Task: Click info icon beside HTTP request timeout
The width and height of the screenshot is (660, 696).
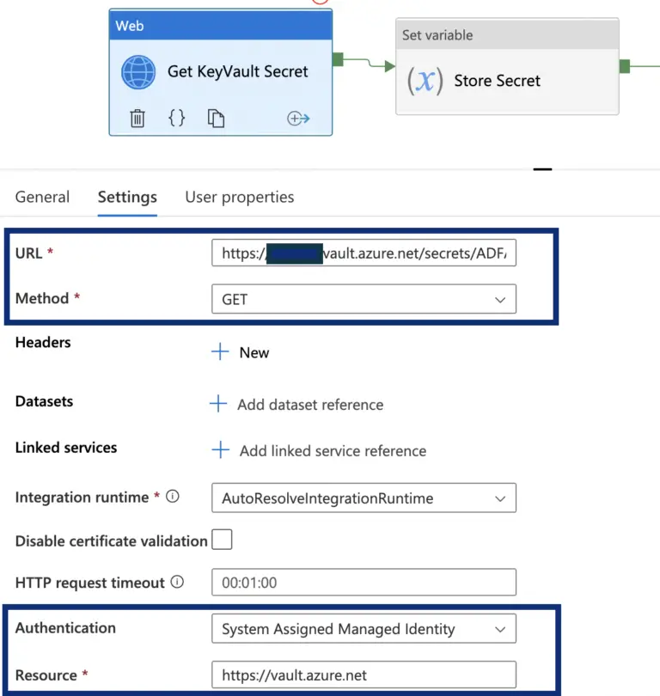Action: point(177,582)
